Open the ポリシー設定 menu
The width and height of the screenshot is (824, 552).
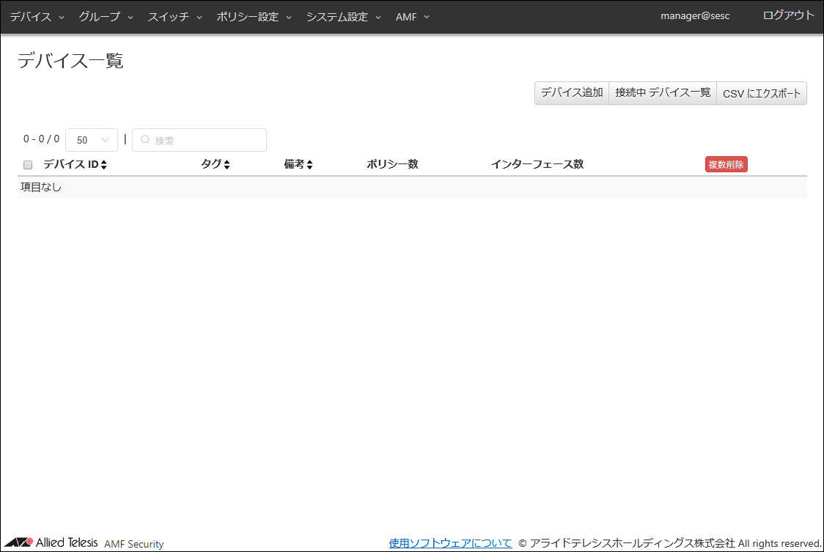tap(254, 17)
